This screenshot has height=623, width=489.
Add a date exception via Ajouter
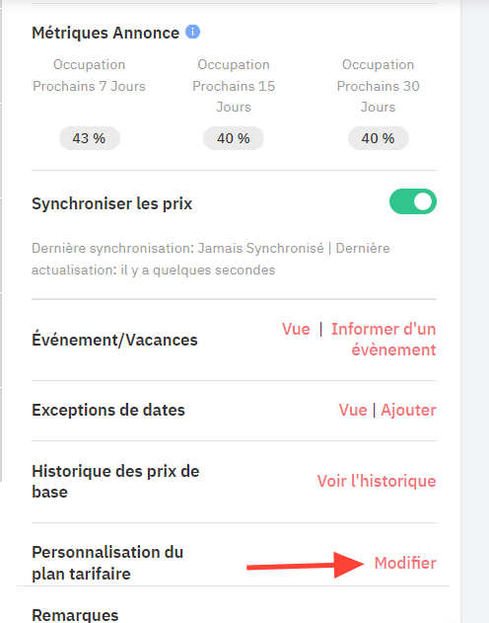pos(408,410)
